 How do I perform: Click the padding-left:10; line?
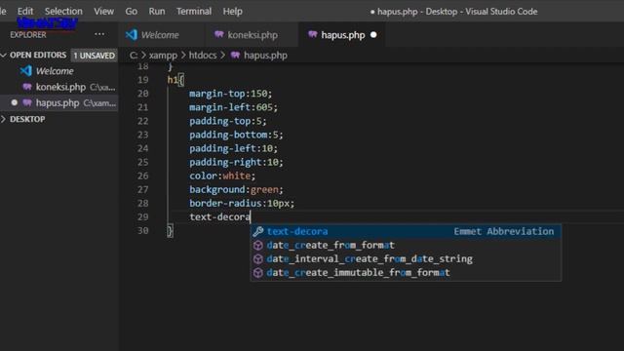point(233,148)
